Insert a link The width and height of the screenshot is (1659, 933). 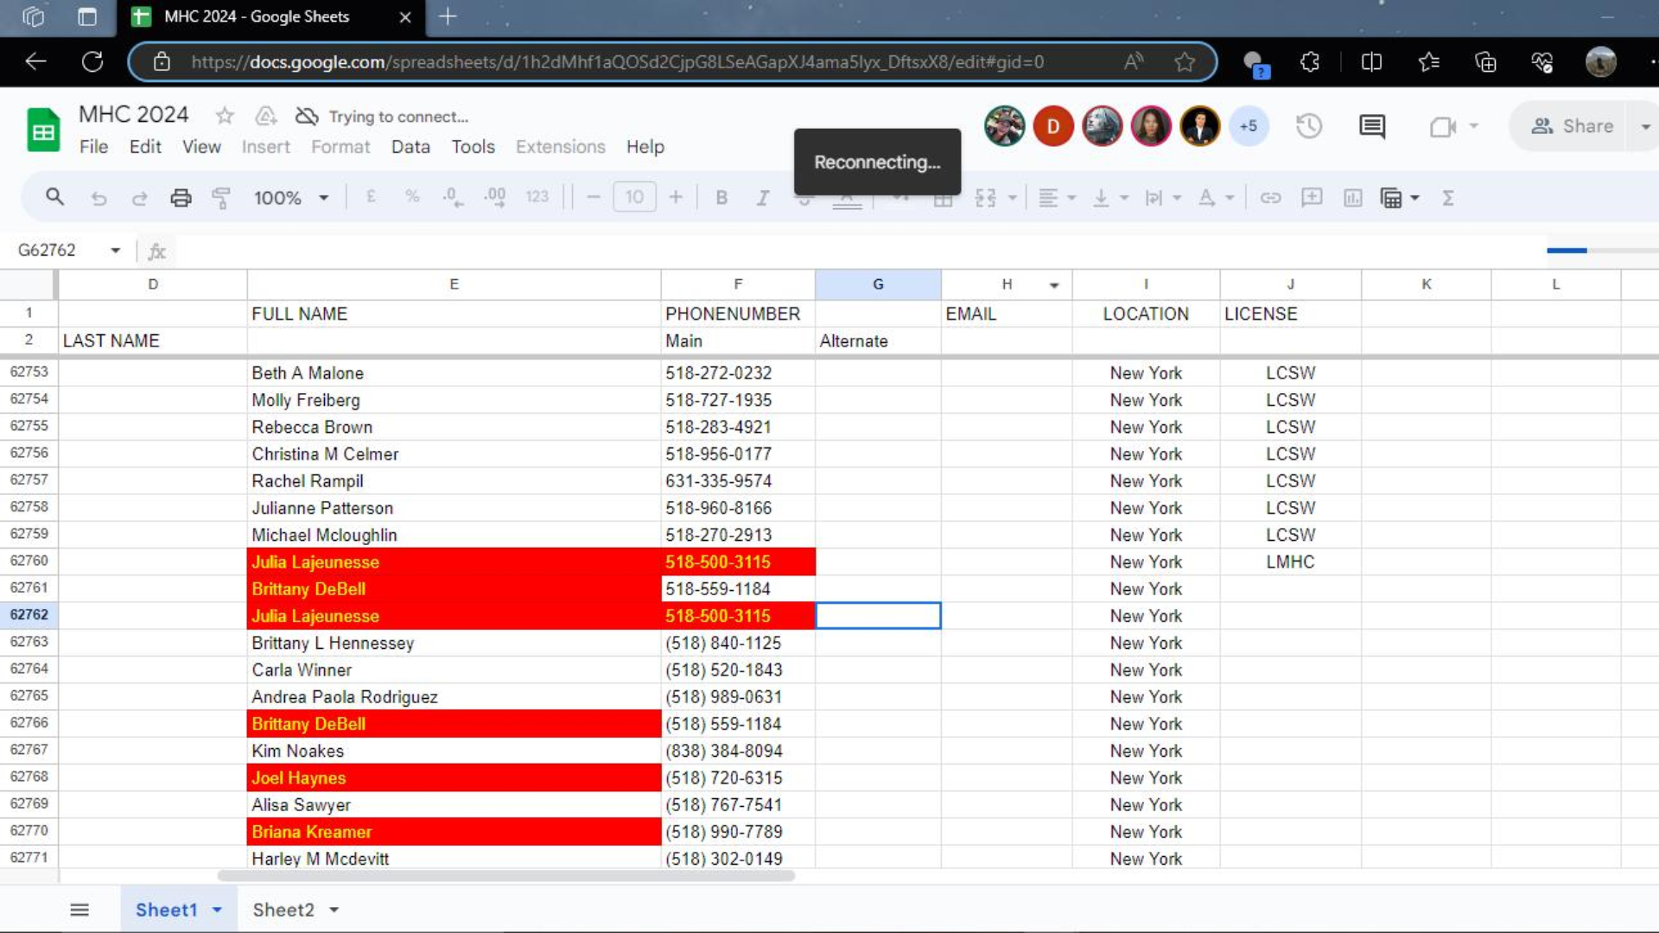[1270, 198]
